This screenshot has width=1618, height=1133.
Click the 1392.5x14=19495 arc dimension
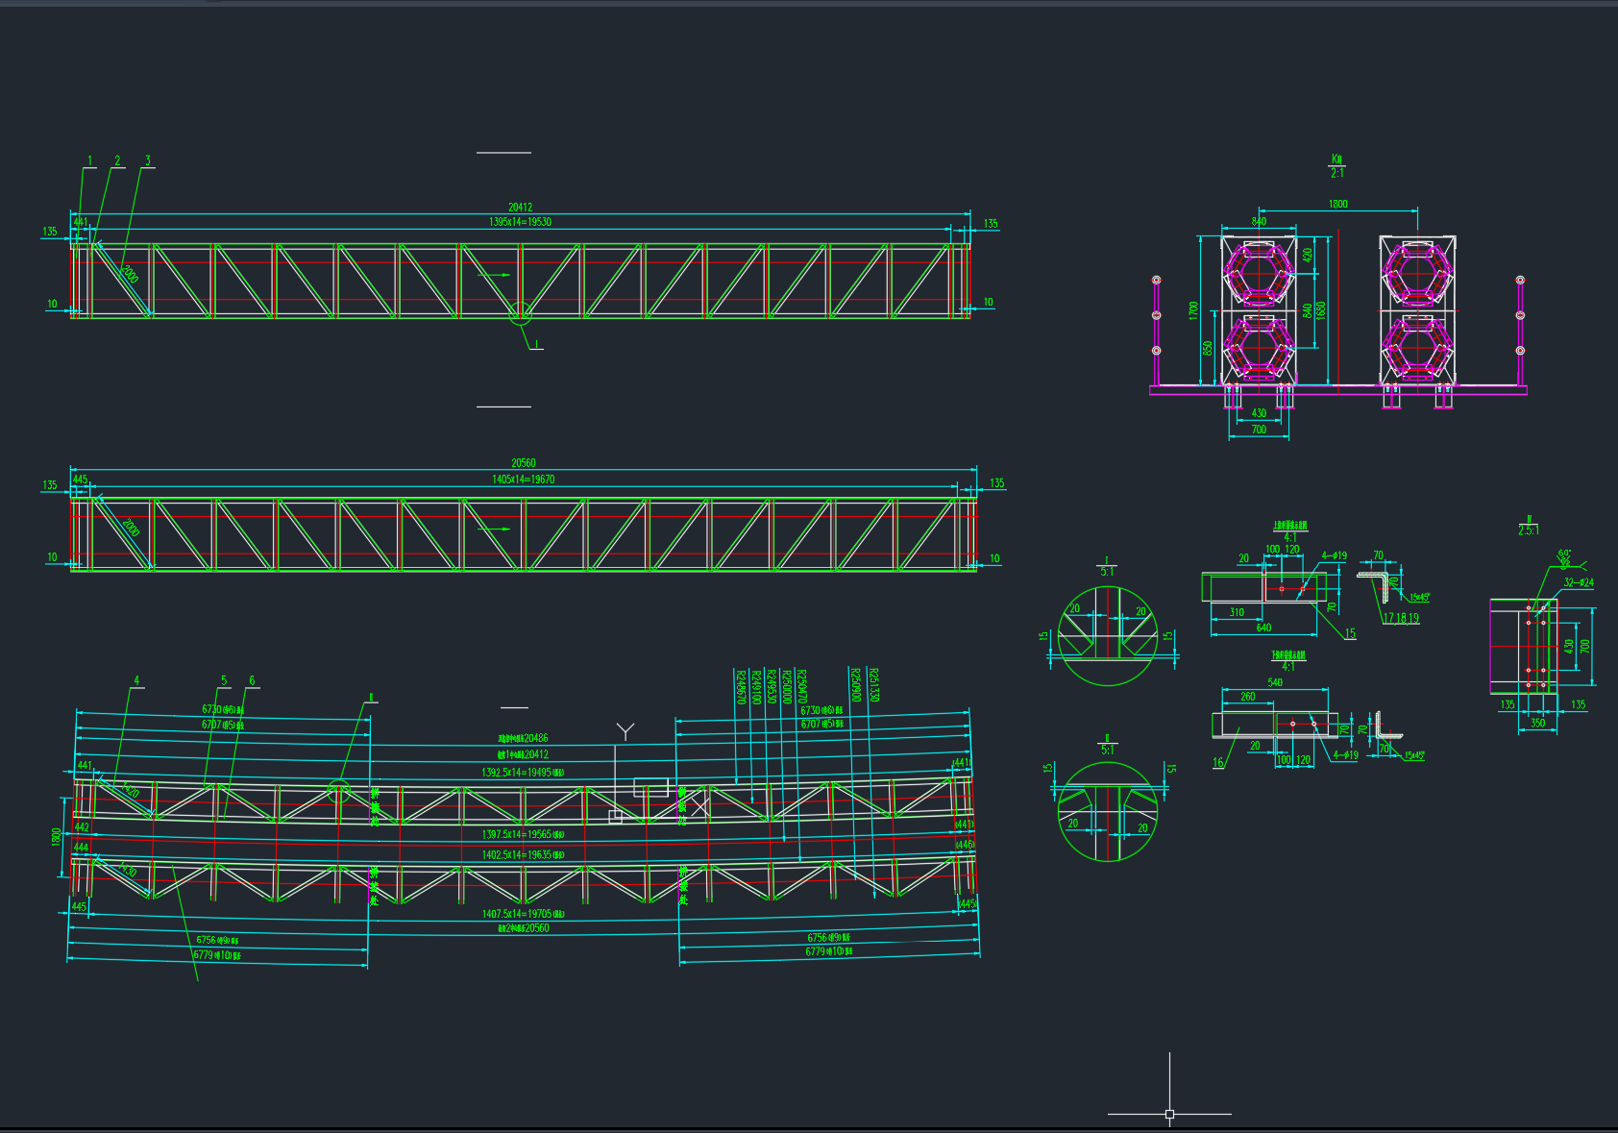point(523,773)
